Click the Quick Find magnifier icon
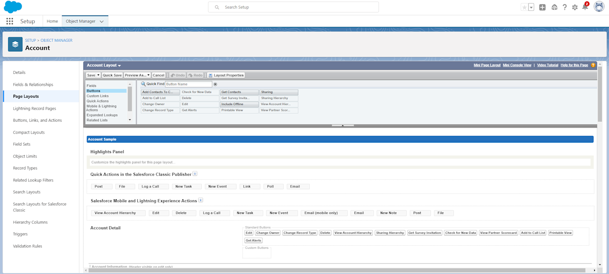This screenshot has height=274, width=609. [x=143, y=84]
